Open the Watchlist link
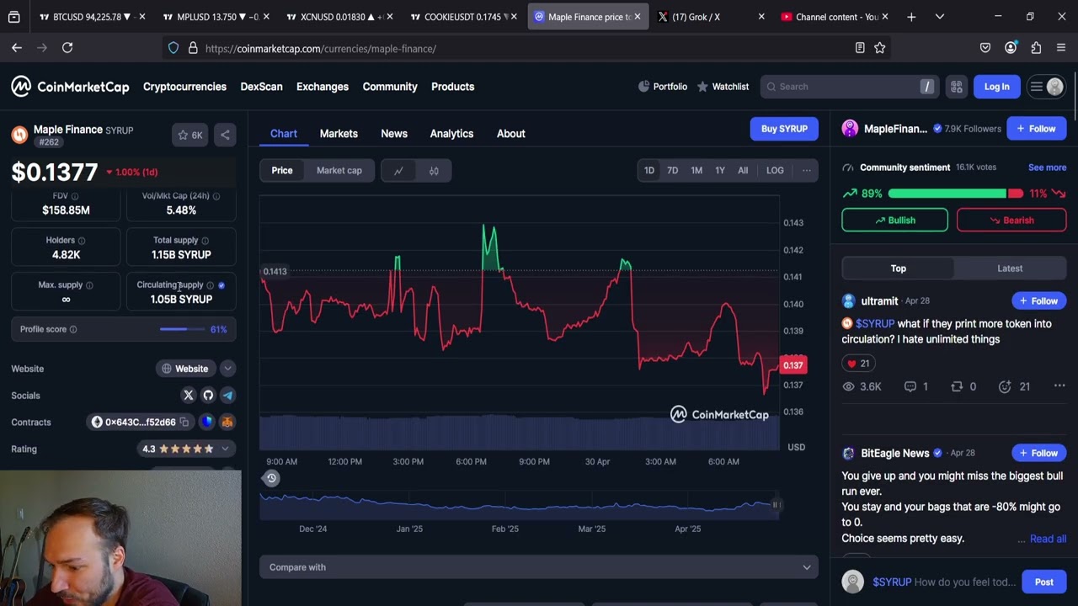Viewport: 1078px width, 606px height. (723, 87)
